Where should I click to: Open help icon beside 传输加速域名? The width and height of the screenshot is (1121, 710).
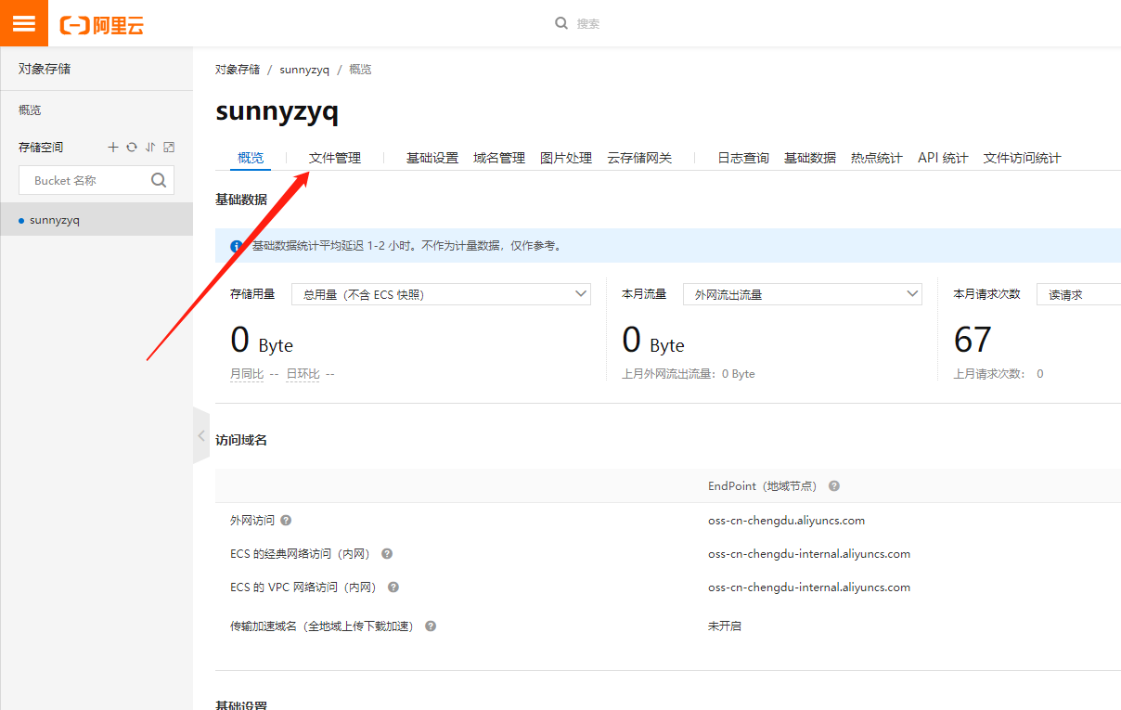coord(431,626)
